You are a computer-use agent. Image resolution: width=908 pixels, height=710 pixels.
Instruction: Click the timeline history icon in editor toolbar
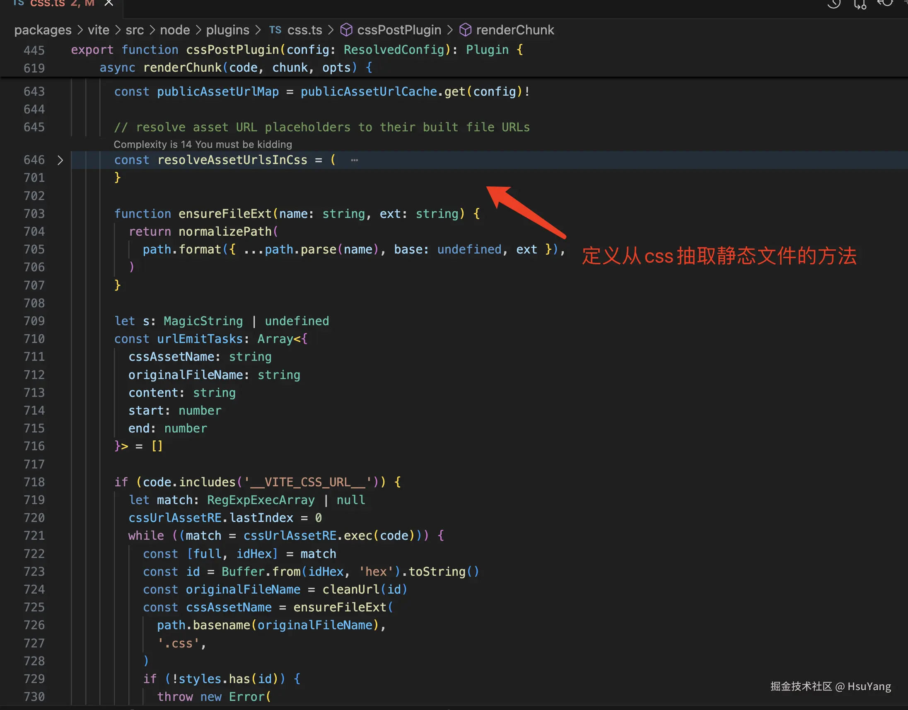pos(833,4)
